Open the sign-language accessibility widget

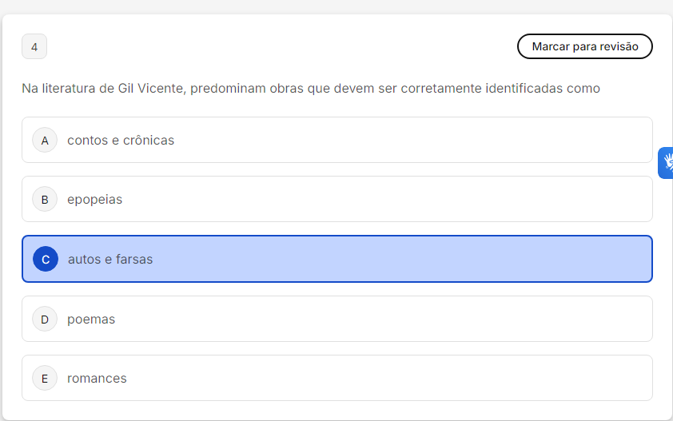coord(667,163)
